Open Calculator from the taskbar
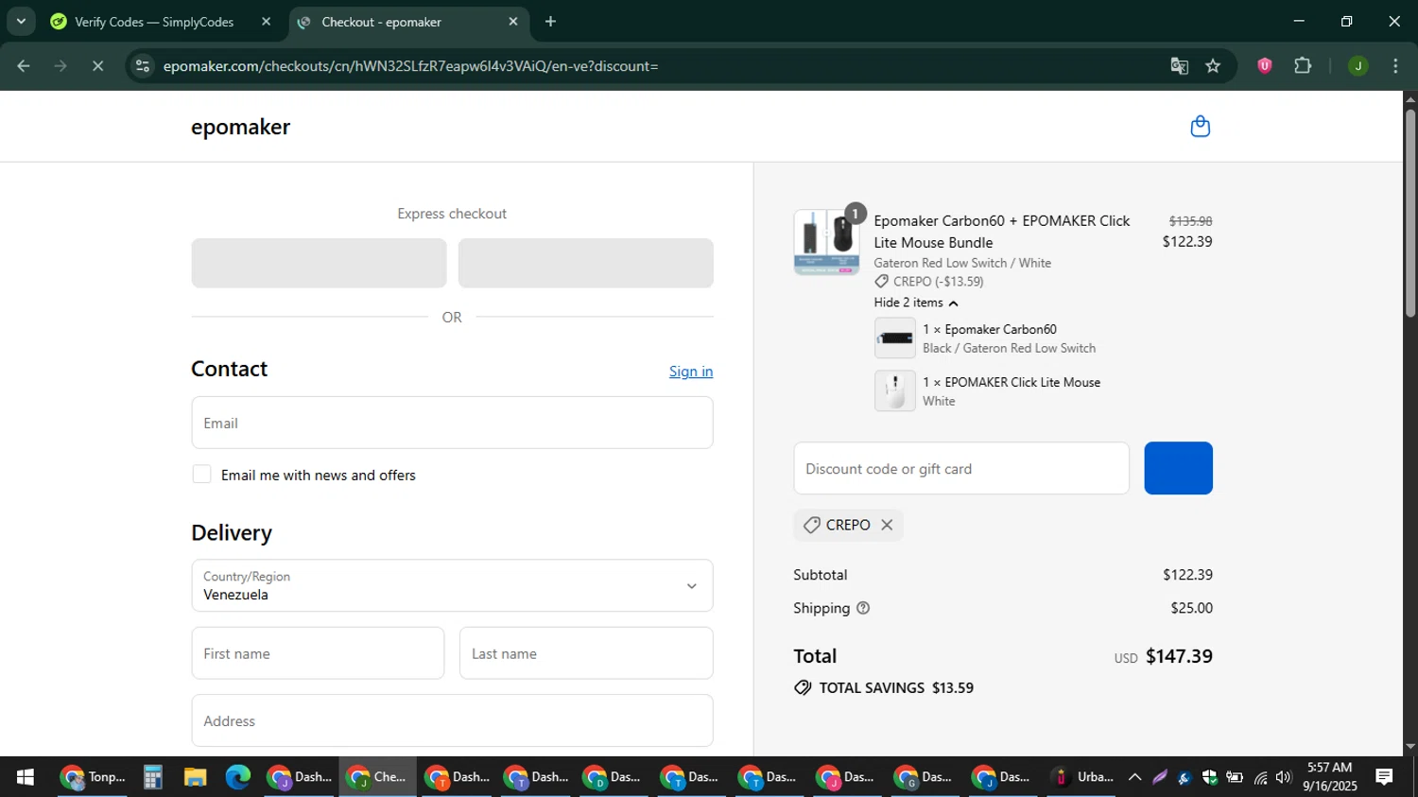Screen dimensions: 1418x797 (x=153, y=777)
